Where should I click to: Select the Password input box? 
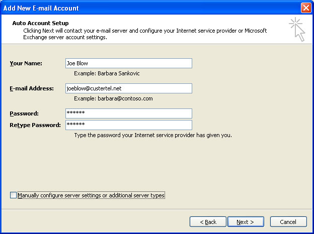click(x=129, y=113)
